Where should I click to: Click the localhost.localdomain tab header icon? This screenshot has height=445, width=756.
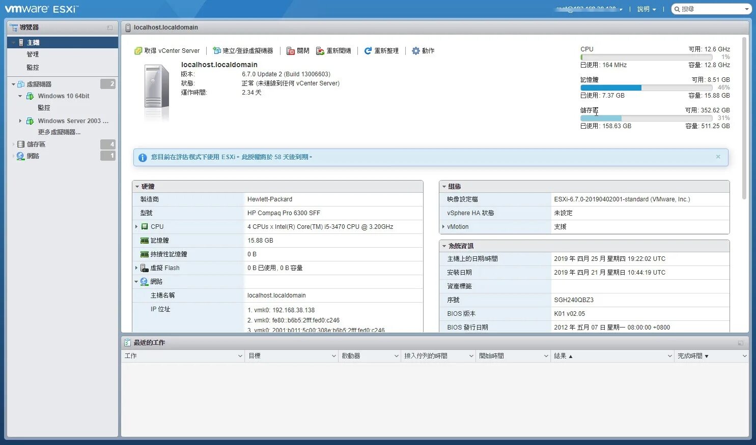click(x=128, y=27)
